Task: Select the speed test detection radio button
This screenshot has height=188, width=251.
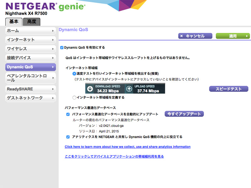Action: 74,74
